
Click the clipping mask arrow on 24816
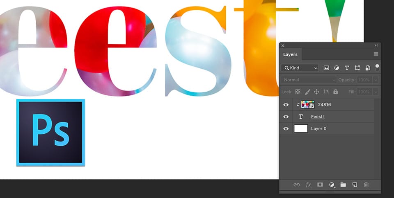coord(298,105)
